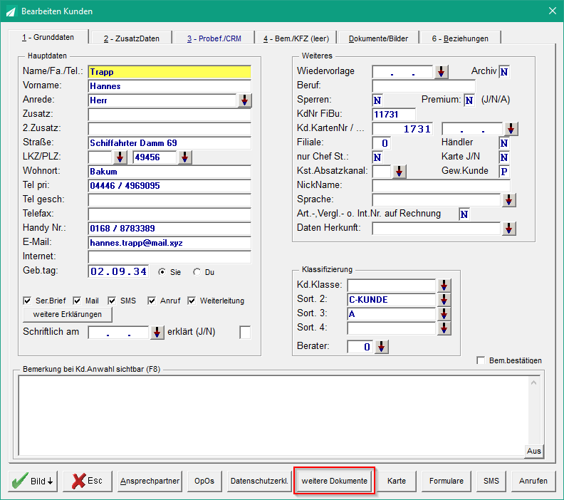Toggle the Anruf checkbox
The image size is (564, 500).
(x=152, y=301)
